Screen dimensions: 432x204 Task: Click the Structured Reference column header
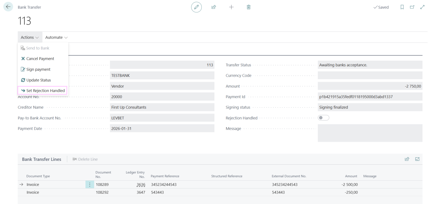click(227, 176)
